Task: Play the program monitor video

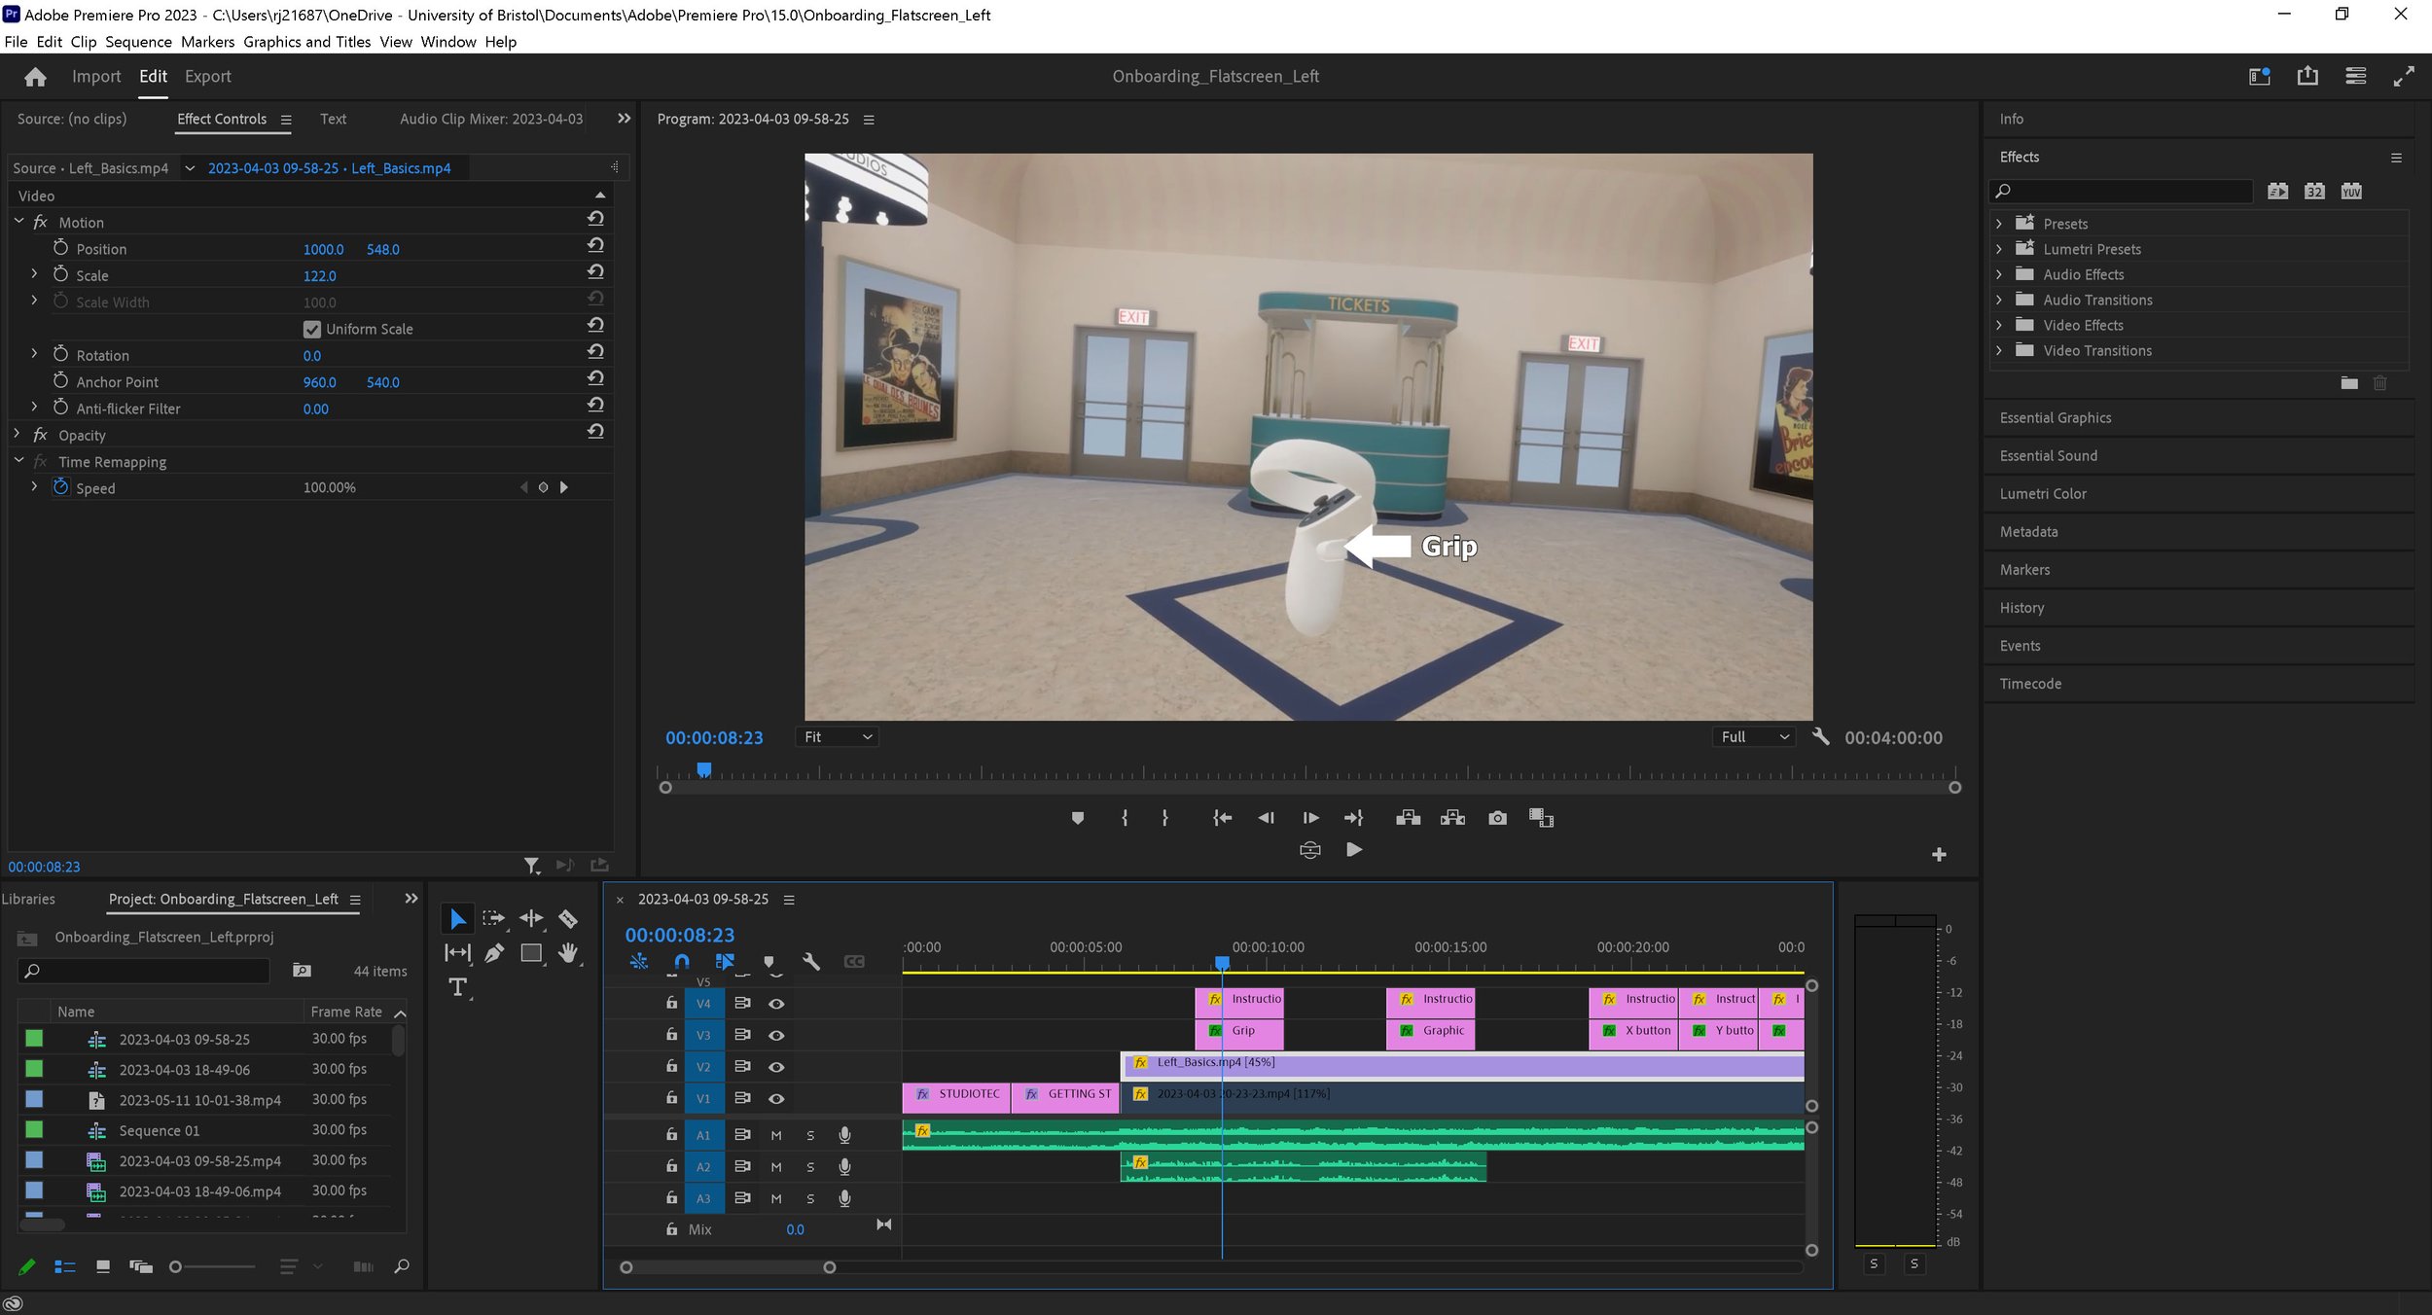Action: [1353, 850]
